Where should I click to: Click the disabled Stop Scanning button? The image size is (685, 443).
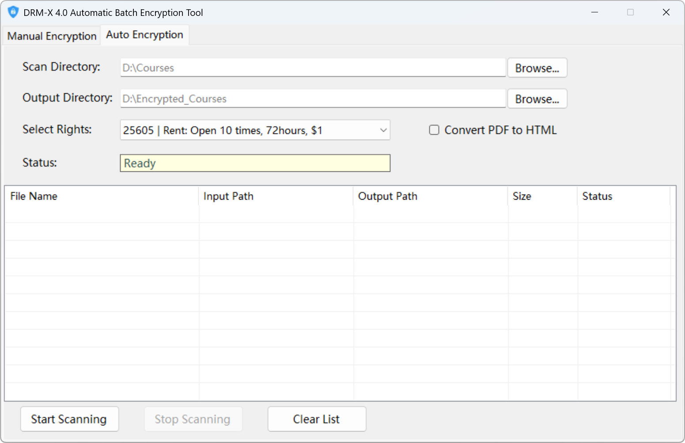pos(193,419)
